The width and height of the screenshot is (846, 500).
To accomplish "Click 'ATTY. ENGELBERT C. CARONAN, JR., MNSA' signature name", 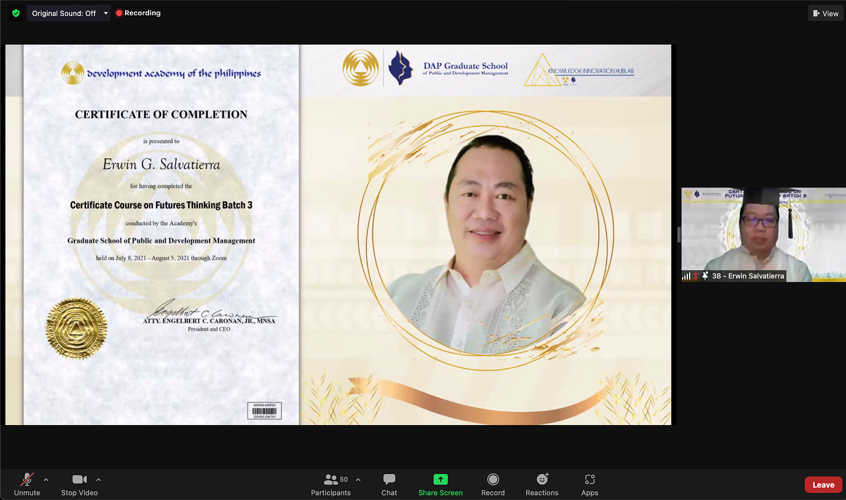I will coord(209,321).
